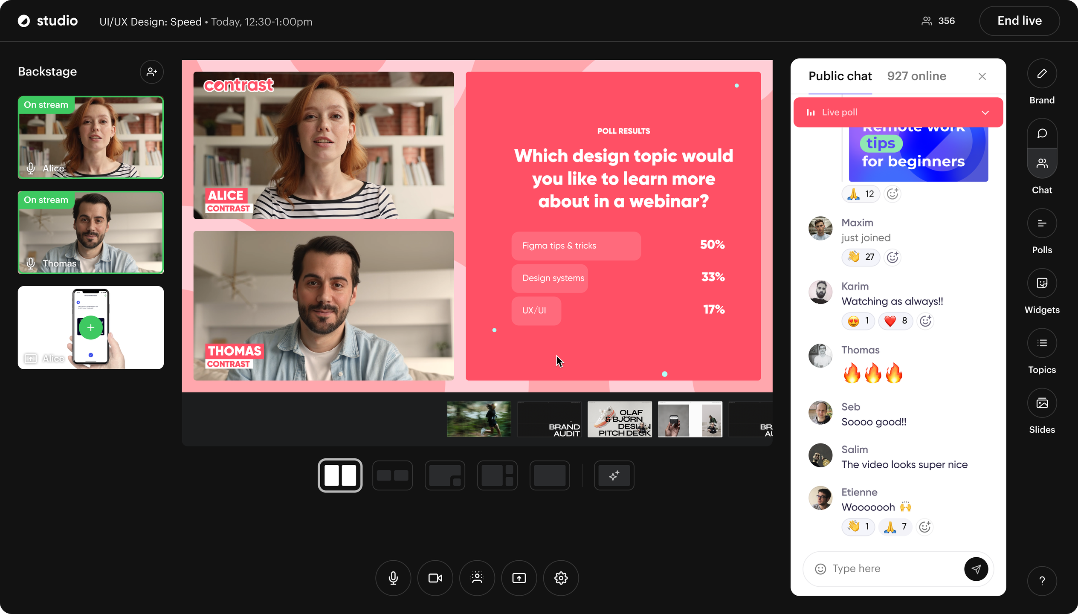
Task: Select the Public chat tab
Action: [x=840, y=76]
